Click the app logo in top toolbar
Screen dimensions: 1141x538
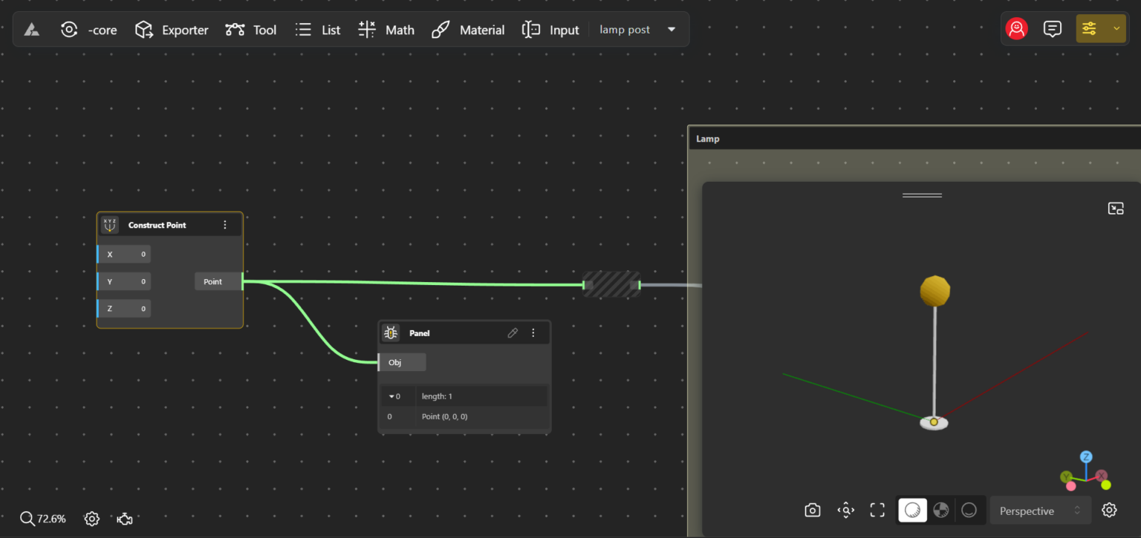click(x=31, y=30)
